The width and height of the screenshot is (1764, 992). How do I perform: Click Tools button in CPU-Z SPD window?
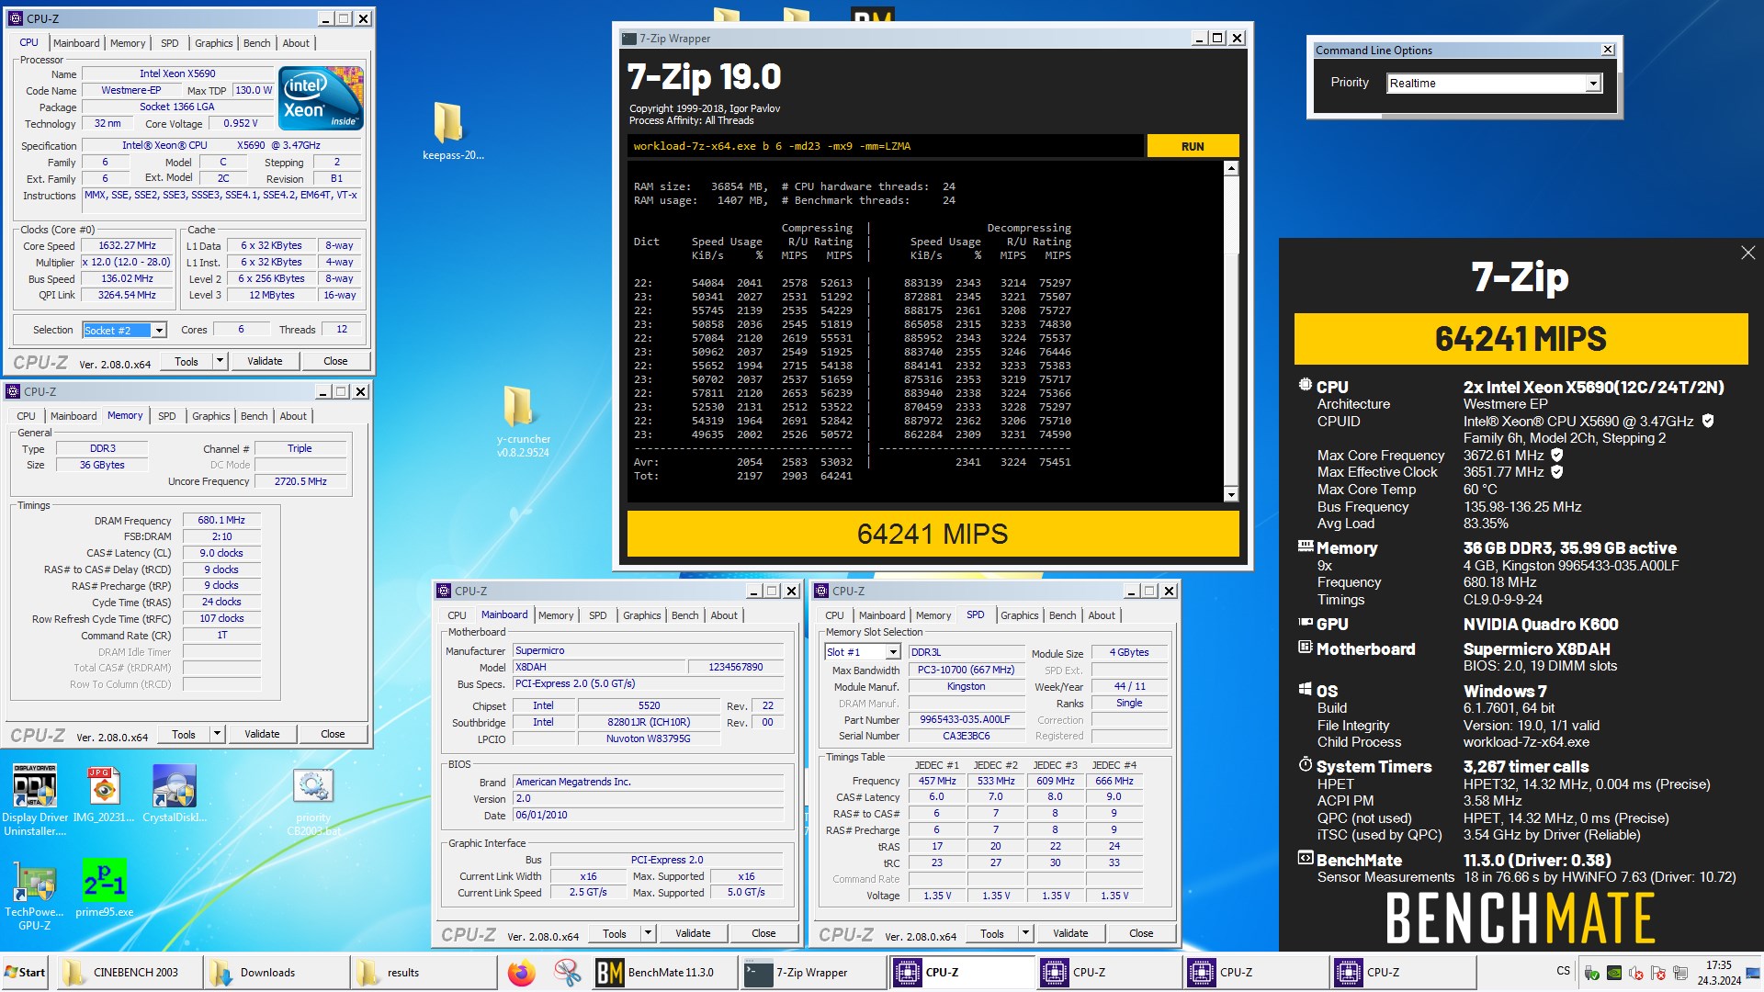coord(991,933)
